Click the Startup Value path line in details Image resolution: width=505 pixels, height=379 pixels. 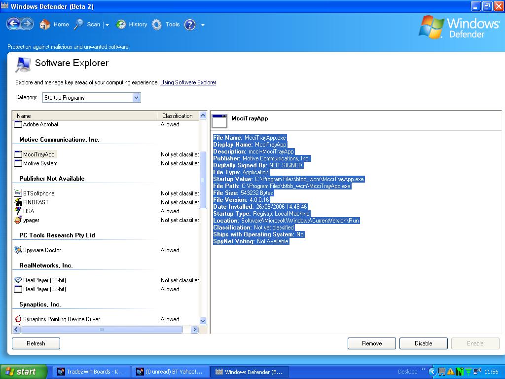tap(289, 179)
